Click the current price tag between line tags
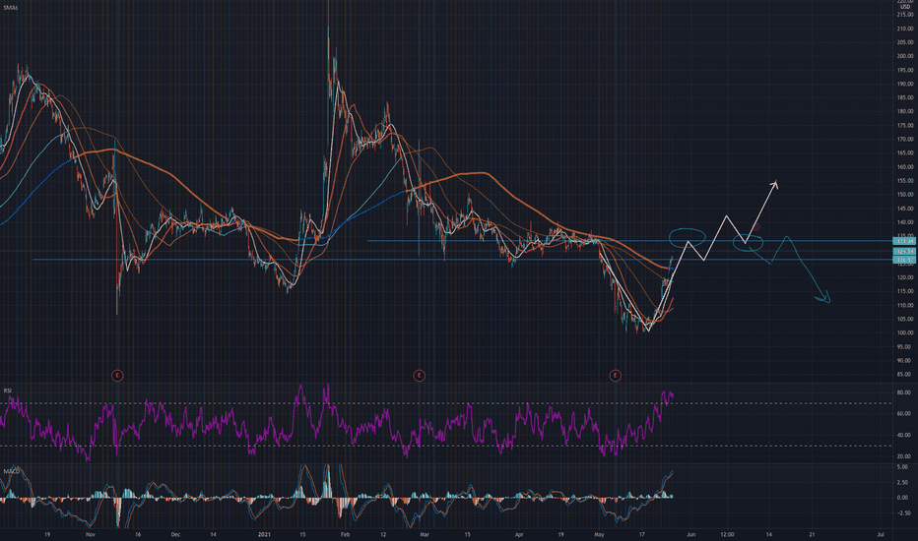This screenshot has width=918, height=541. [904, 251]
